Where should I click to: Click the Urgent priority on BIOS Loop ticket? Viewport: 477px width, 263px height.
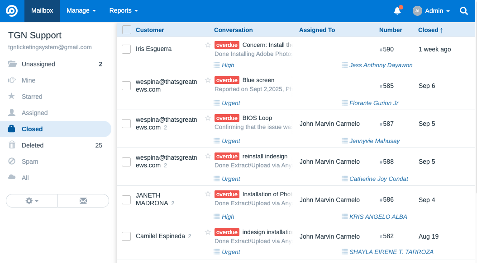pos(231,141)
